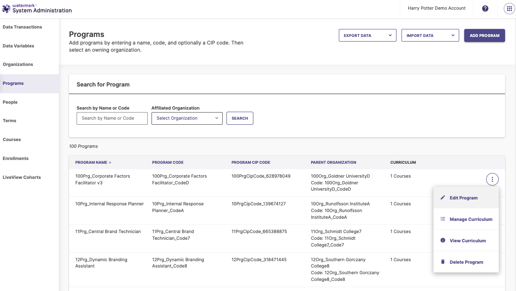Click 1 Courses in 11Prg_Central Brand row
The height and width of the screenshot is (291, 516).
[x=401, y=231]
